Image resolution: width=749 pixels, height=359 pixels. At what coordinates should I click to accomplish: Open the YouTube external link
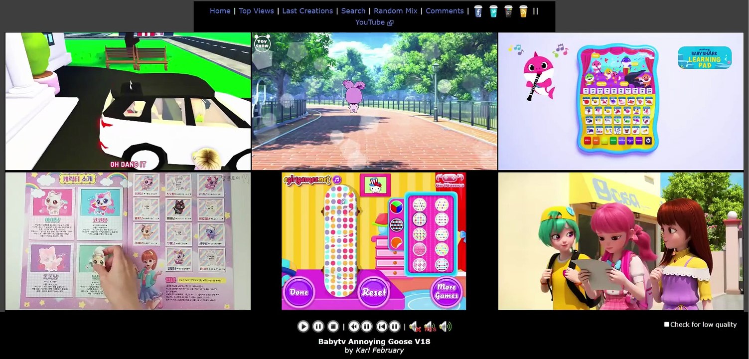[x=374, y=22]
